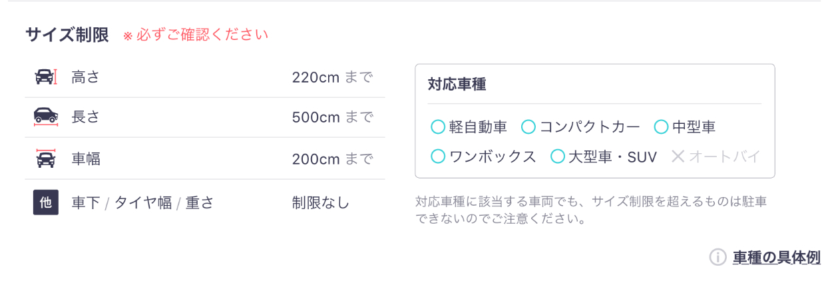832x291 pixels.
Task: Click the circle icon next to 大型車・SUV
Action: point(558,156)
